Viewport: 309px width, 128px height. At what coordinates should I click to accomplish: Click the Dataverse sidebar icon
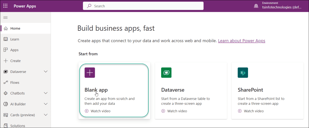(x=6, y=72)
